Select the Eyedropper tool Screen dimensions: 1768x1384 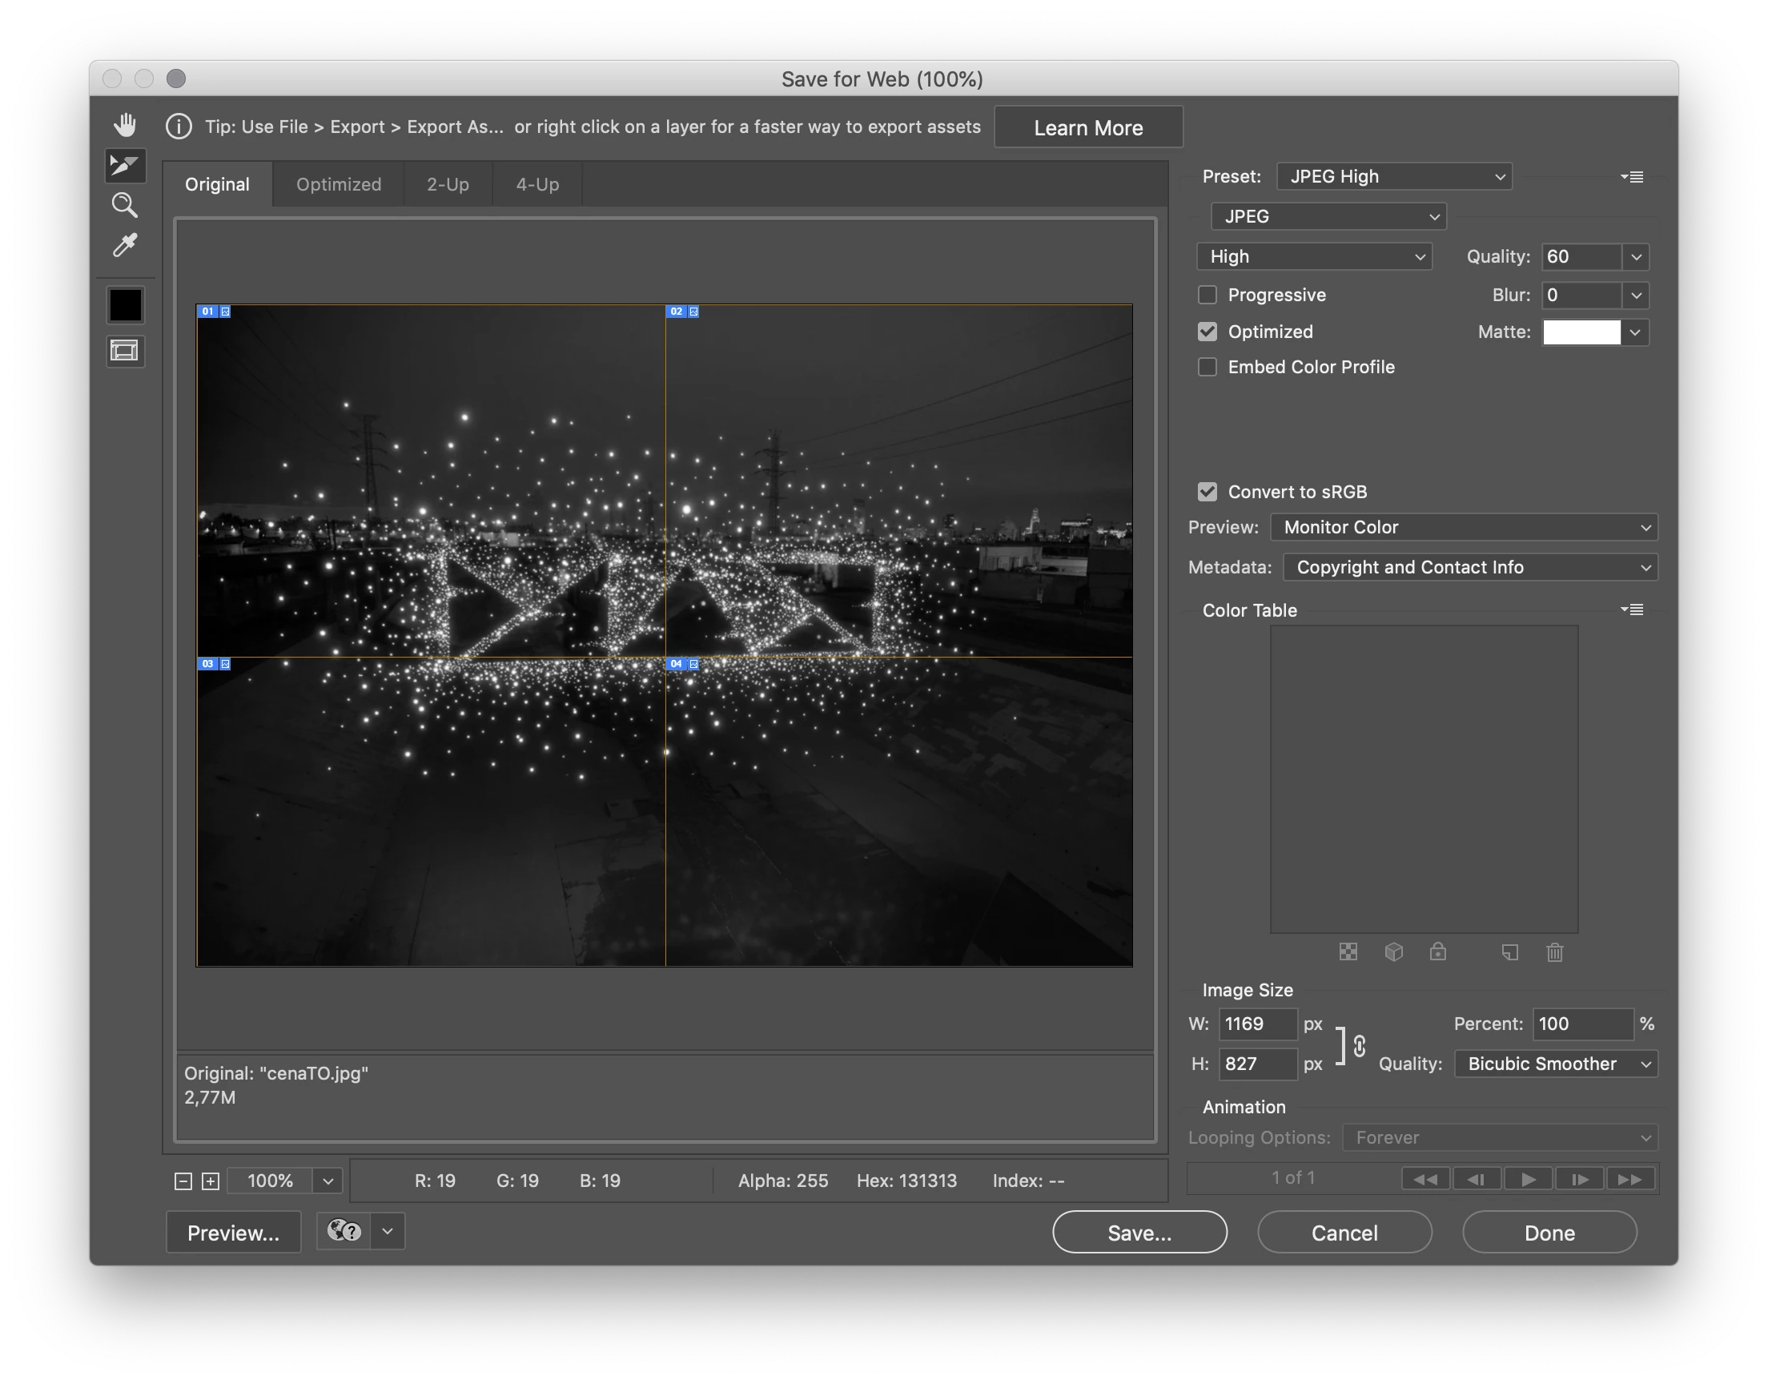coord(125,245)
